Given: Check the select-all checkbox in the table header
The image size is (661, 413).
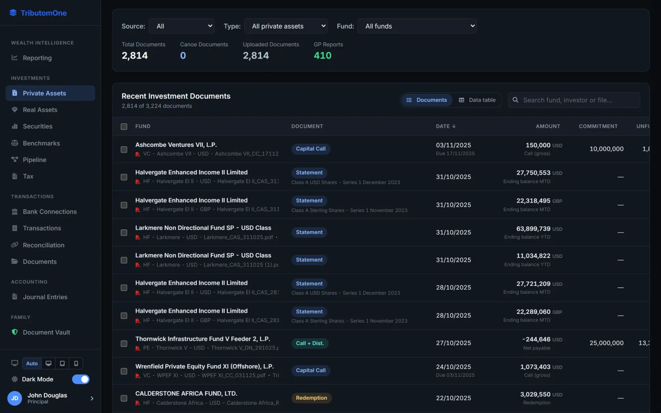Looking at the screenshot, I should pyautogui.click(x=124, y=126).
